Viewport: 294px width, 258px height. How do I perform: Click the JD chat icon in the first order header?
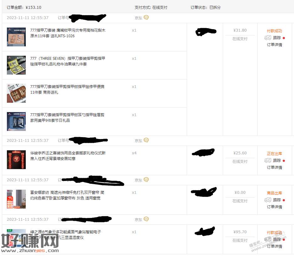(146, 18)
